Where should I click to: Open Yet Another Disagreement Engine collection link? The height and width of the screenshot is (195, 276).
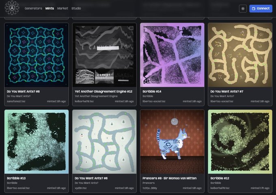pos(96,96)
